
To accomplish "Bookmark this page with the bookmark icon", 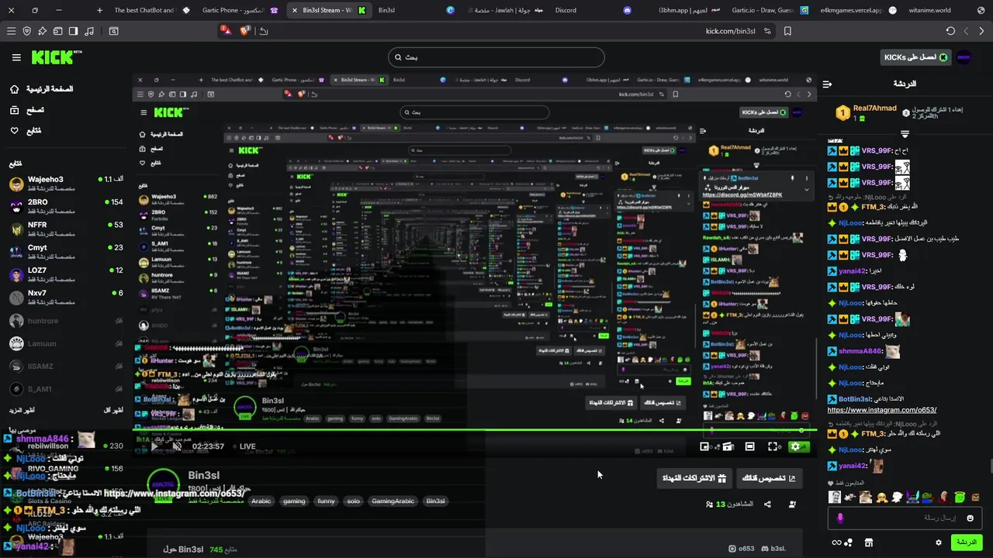I will pos(787,31).
